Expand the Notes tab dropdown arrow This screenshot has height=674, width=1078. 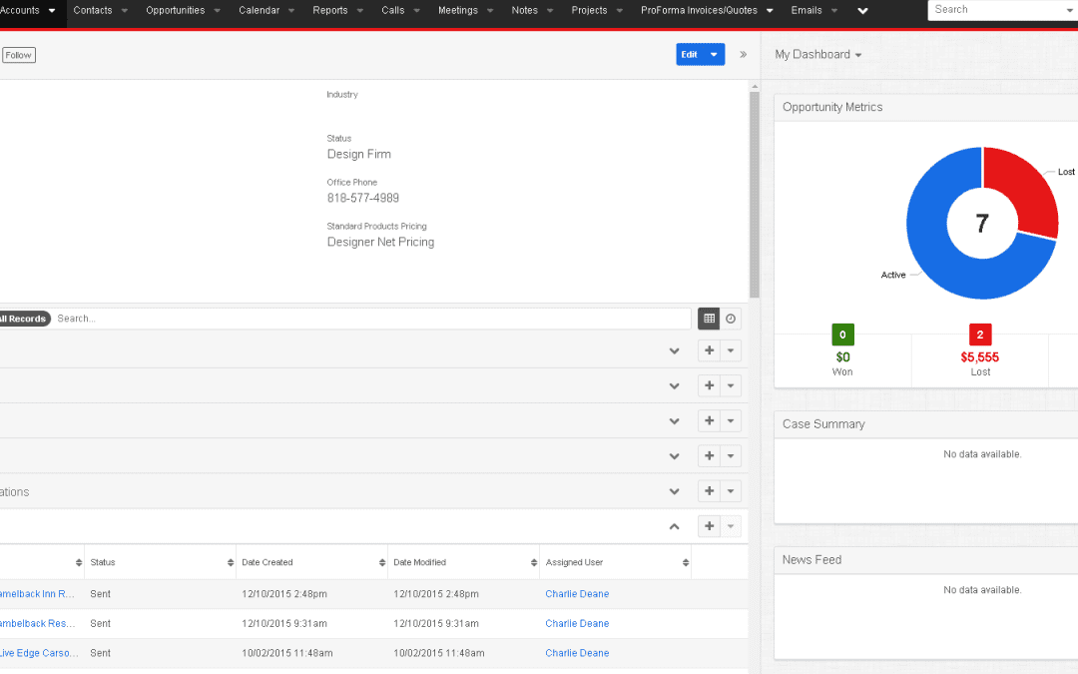(x=551, y=11)
